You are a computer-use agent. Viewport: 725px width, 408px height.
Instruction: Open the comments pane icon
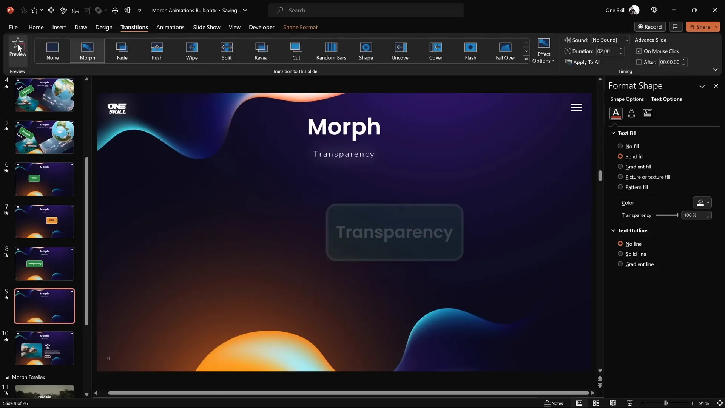tap(675, 26)
